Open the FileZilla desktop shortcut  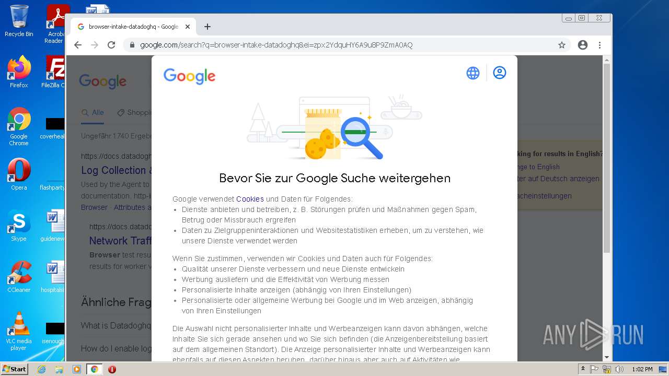click(54, 72)
